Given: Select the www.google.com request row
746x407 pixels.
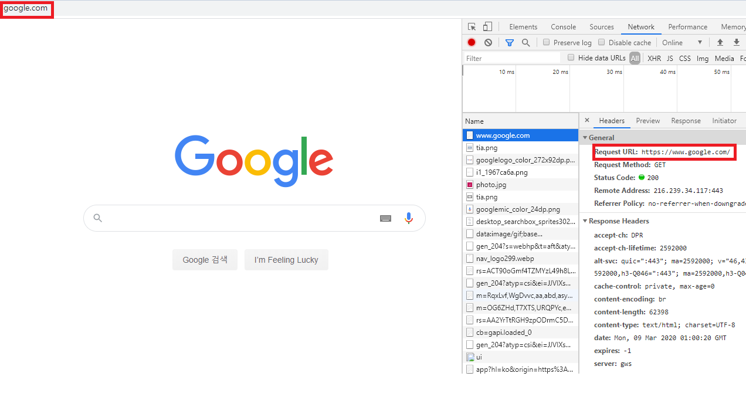Looking at the screenshot, I should pyautogui.click(x=520, y=135).
